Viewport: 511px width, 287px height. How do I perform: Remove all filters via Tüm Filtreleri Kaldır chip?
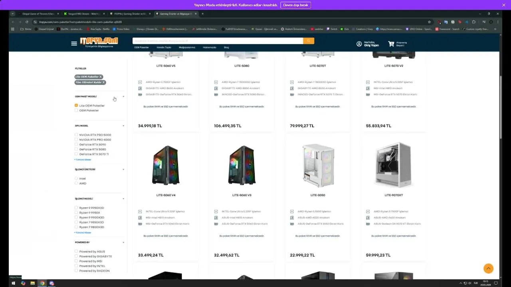[x=103, y=83]
